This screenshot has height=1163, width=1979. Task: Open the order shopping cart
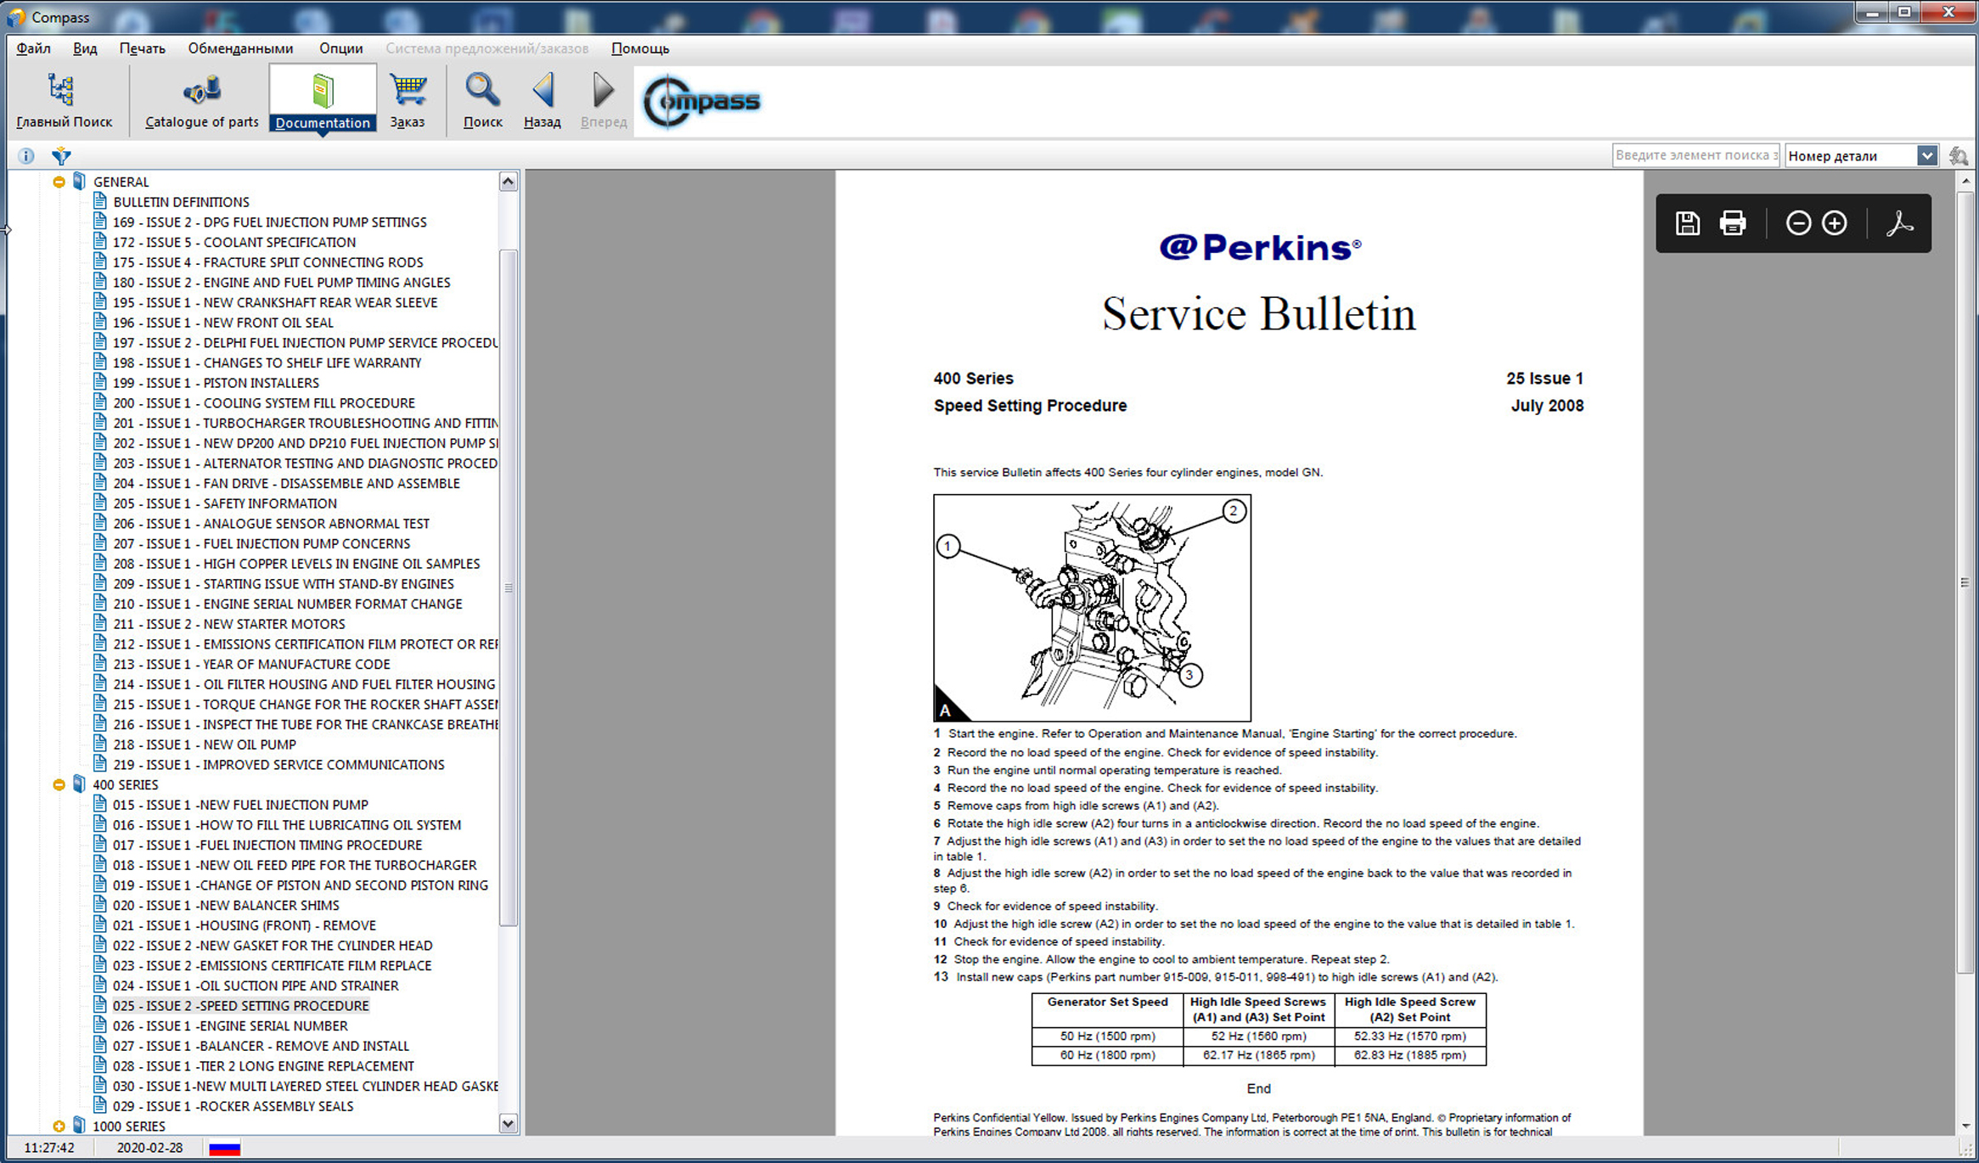(x=407, y=99)
